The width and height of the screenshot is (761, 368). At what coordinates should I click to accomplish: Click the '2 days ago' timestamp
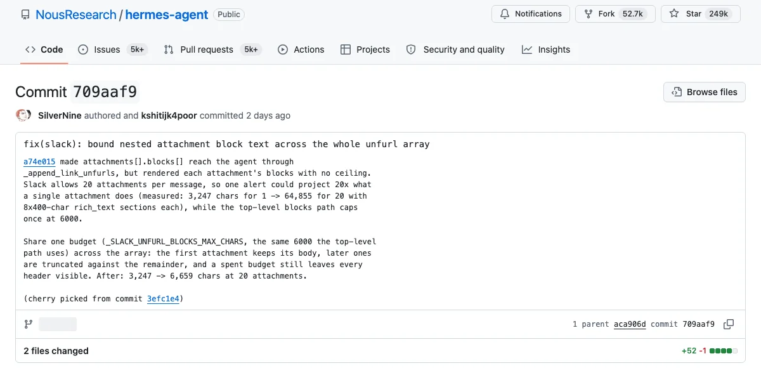tap(268, 115)
